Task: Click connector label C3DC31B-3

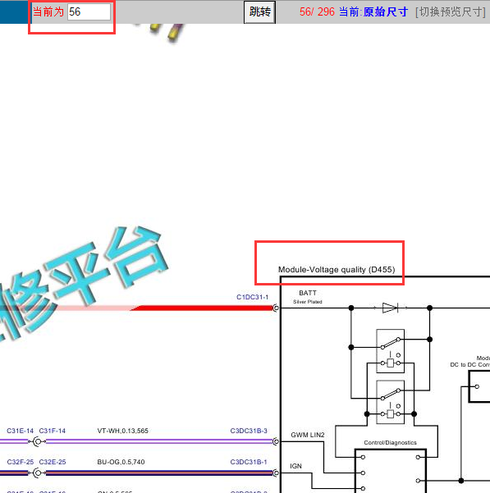Action: [x=249, y=431]
